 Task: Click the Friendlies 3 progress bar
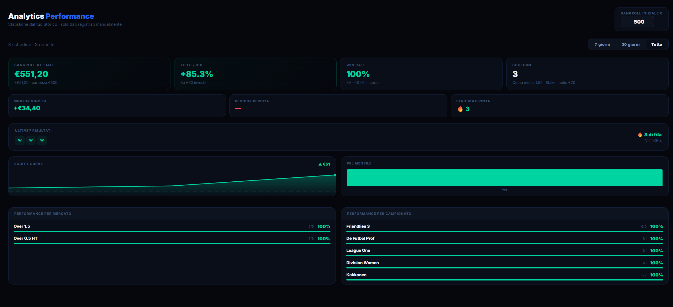pyautogui.click(x=504, y=231)
